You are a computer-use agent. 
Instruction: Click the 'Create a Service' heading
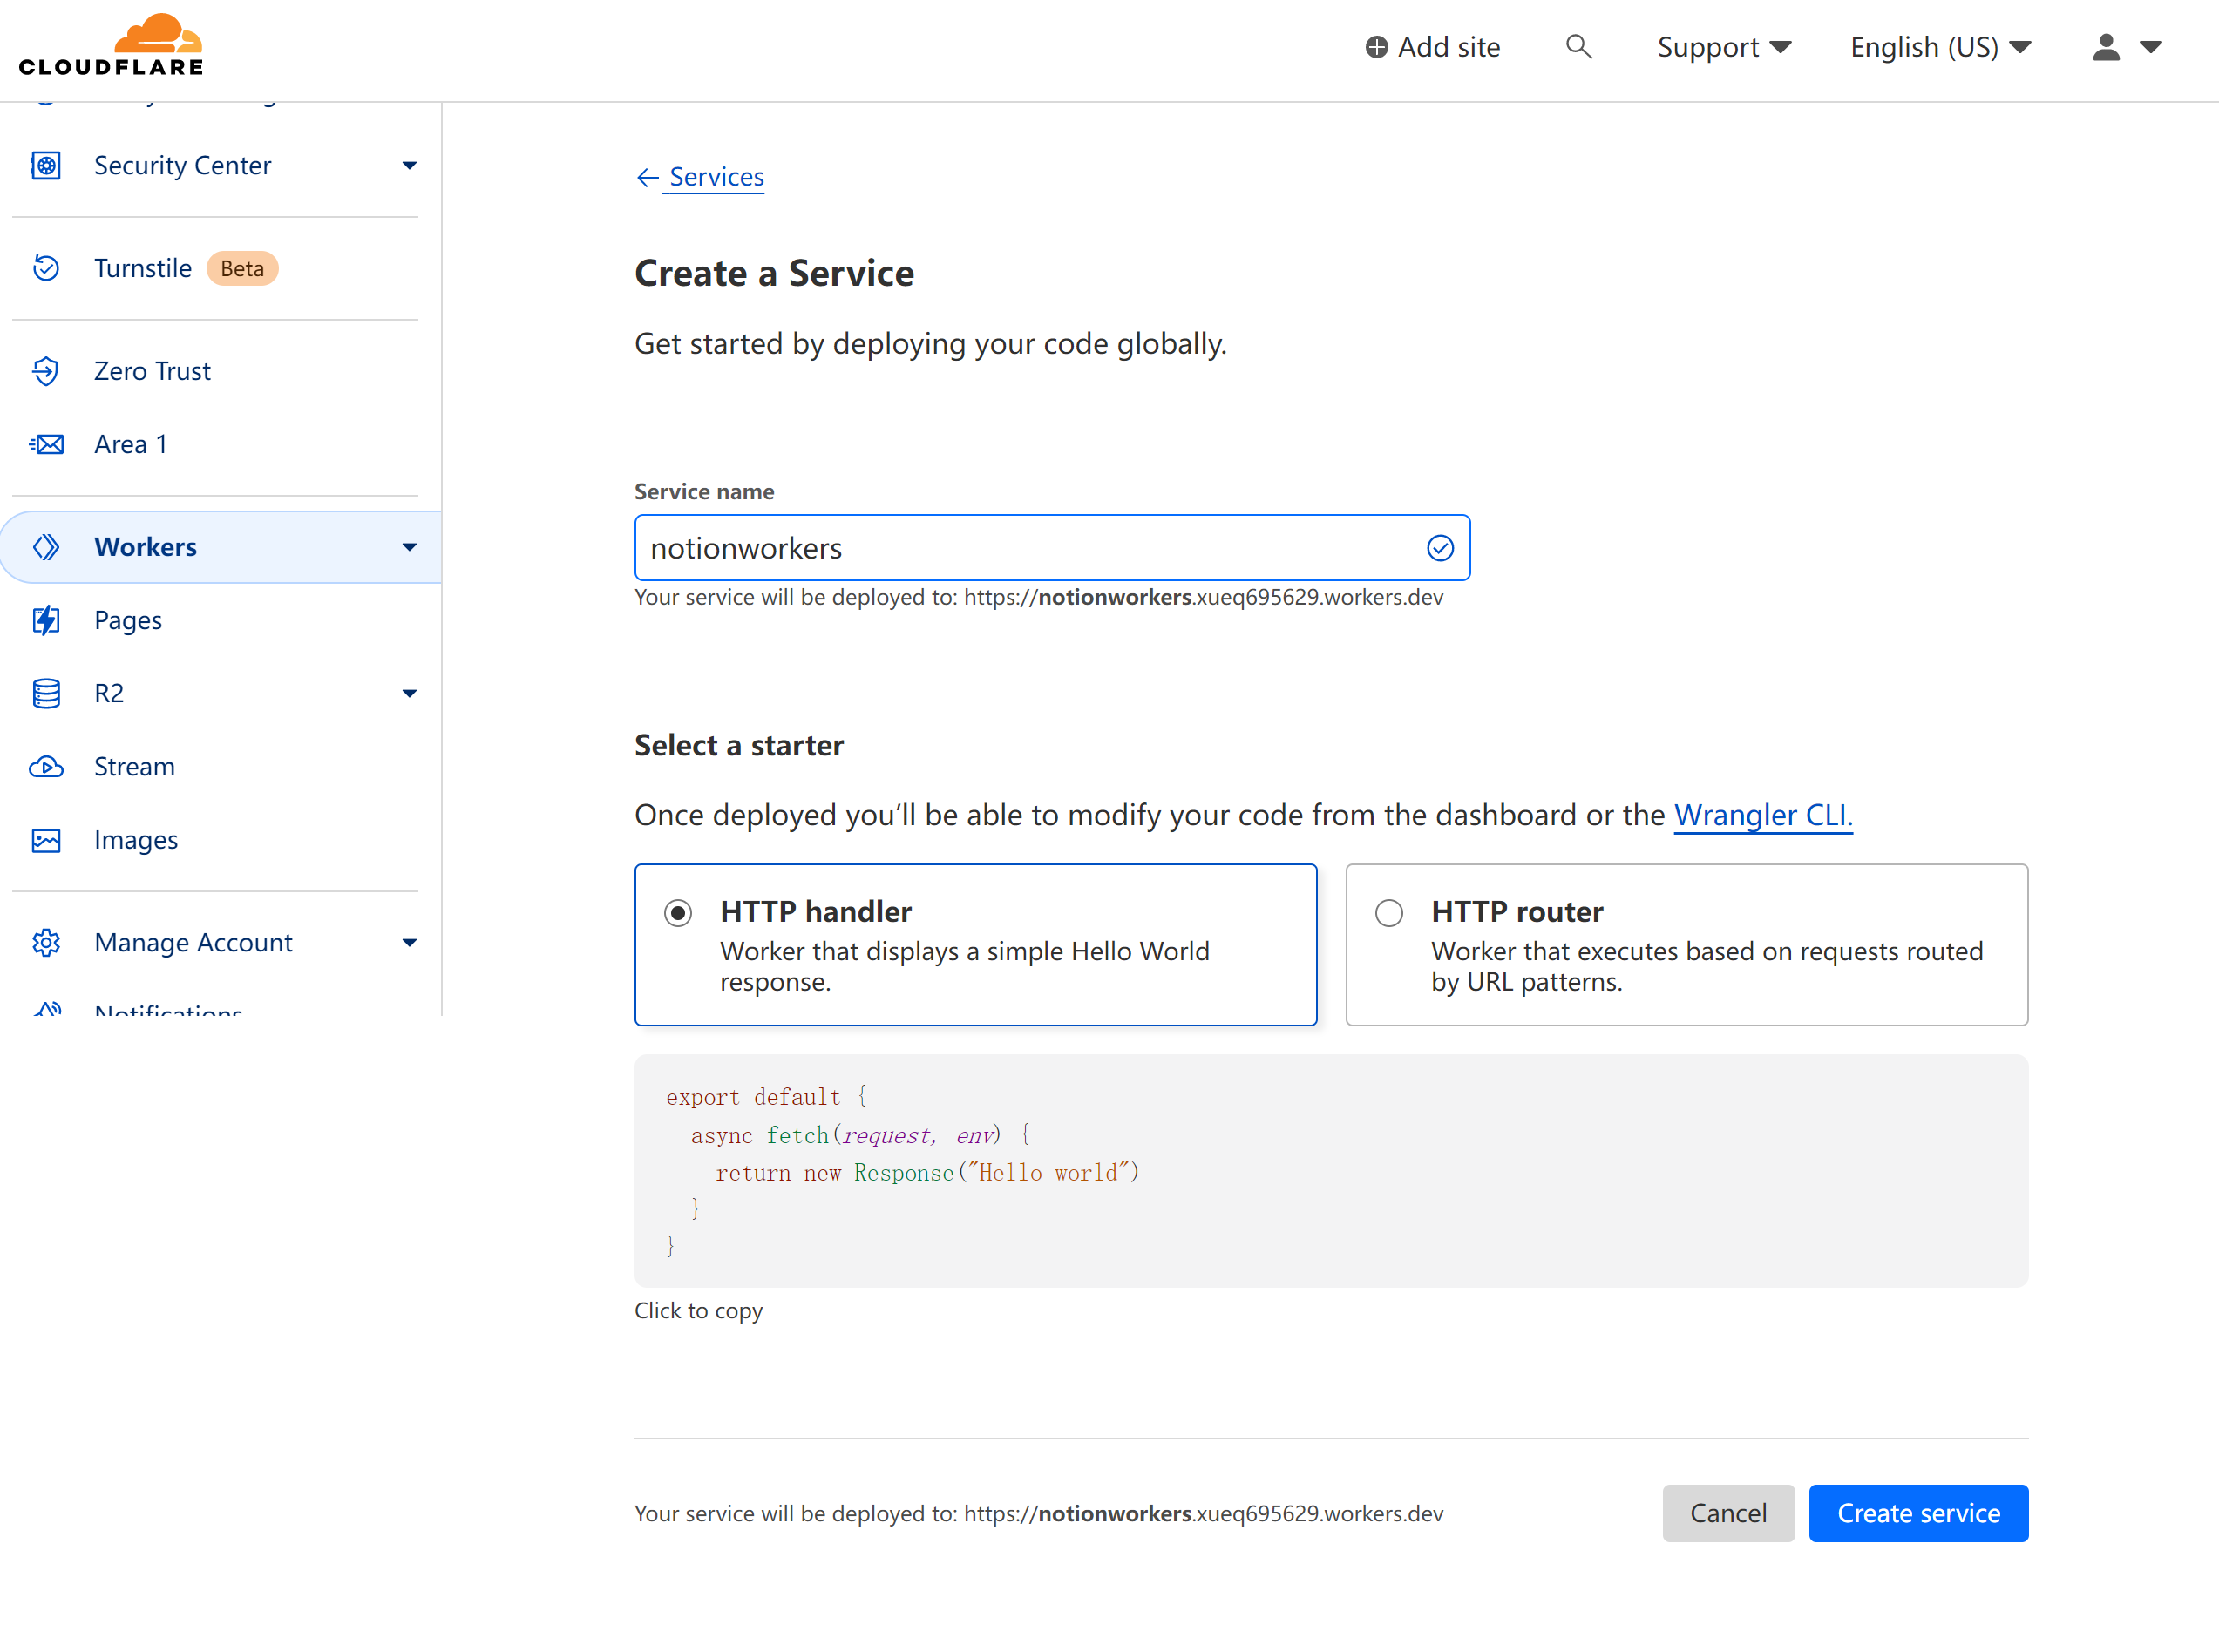click(x=774, y=273)
